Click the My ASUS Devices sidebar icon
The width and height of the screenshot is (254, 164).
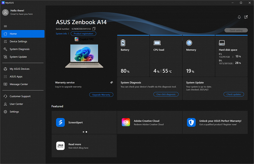5,69
